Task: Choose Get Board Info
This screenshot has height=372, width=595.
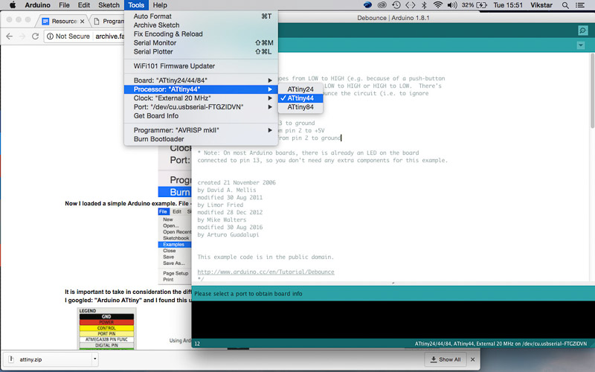Action: pyautogui.click(x=201, y=116)
